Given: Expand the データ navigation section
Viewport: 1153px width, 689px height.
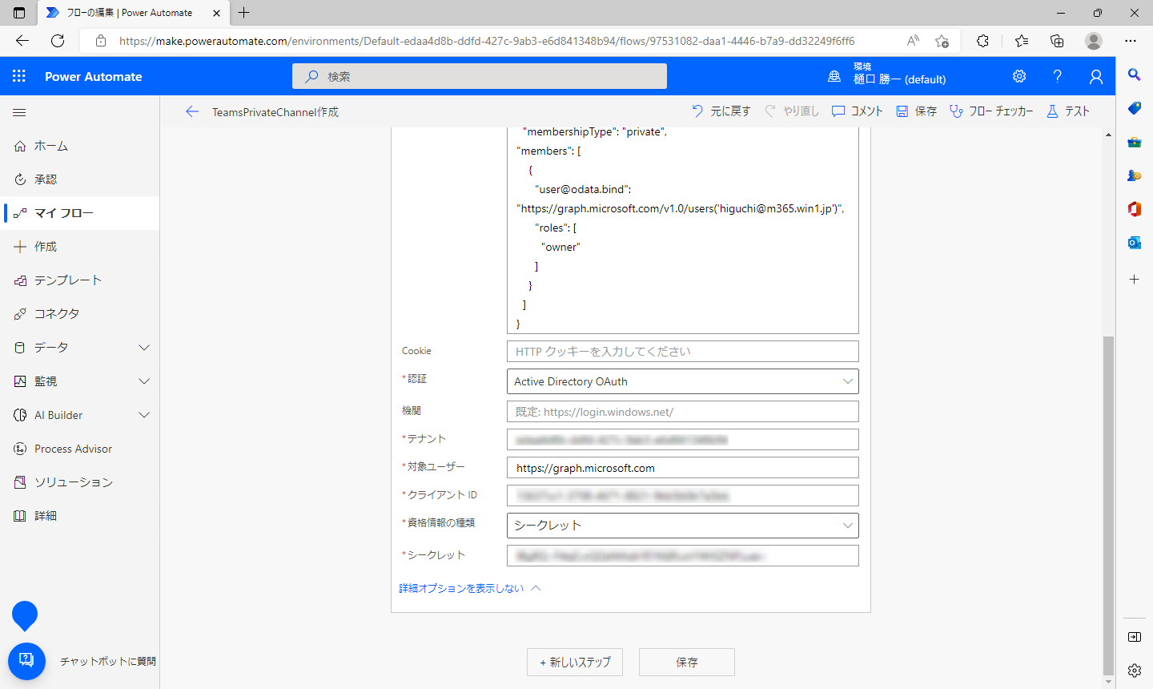Looking at the screenshot, I should (x=144, y=348).
